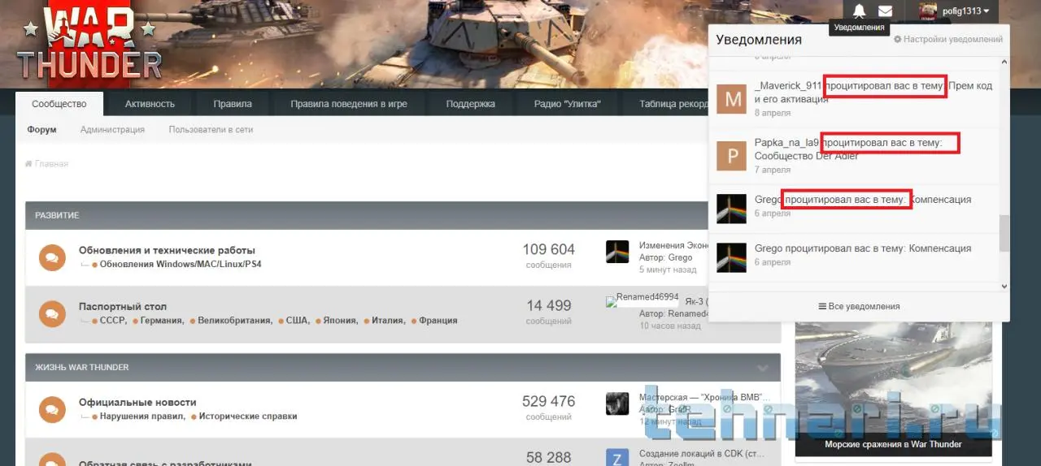The width and height of the screenshot is (1041, 466).
Task: Open the Официальные новости forum
Action: coord(137,402)
